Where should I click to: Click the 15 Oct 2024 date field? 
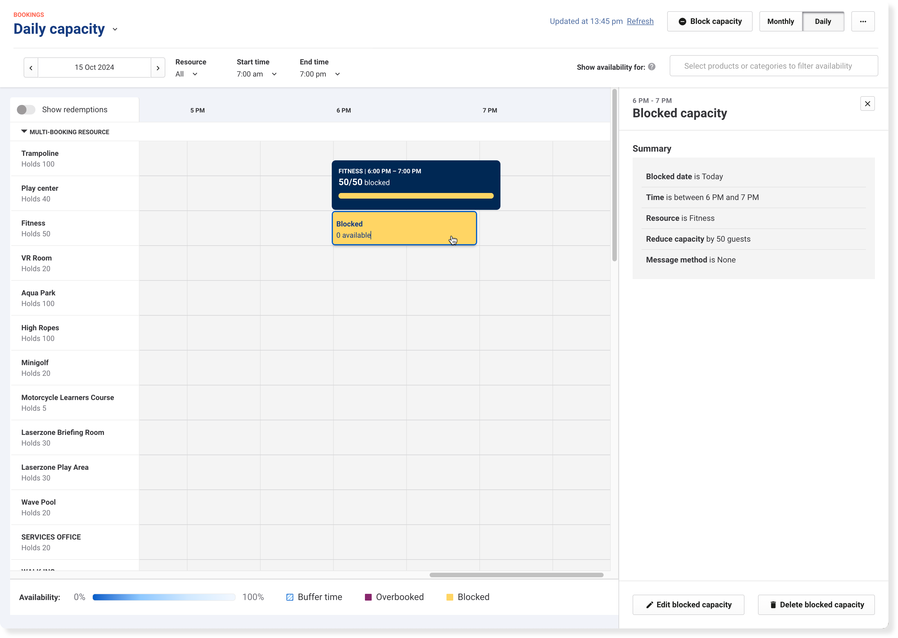click(94, 68)
